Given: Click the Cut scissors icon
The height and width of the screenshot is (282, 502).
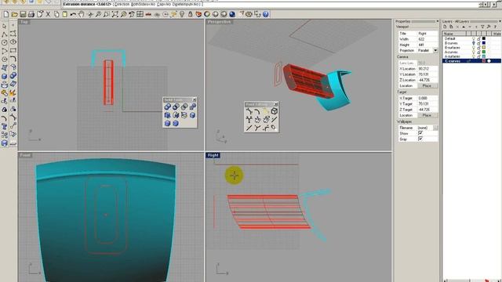Looking at the screenshot, I should [48, 14].
